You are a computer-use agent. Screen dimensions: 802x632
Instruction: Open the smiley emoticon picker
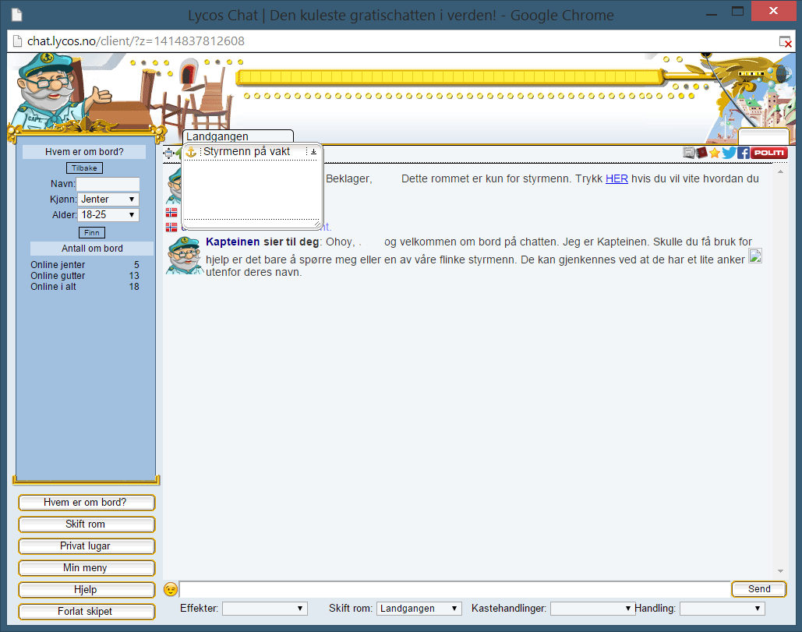click(x=171, y=590)
